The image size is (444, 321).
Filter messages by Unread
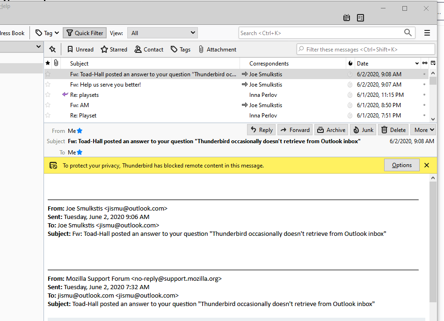click(80, 49)
